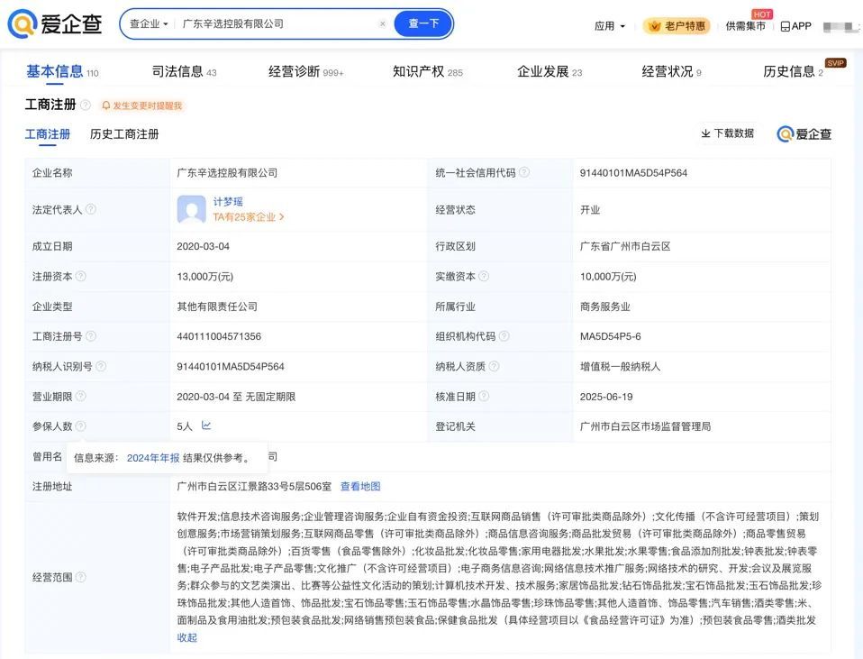Screen dimensions: 863x659
Task: Click the help icon beside 工商注册 heading
Action: click(x=86, y=105)
